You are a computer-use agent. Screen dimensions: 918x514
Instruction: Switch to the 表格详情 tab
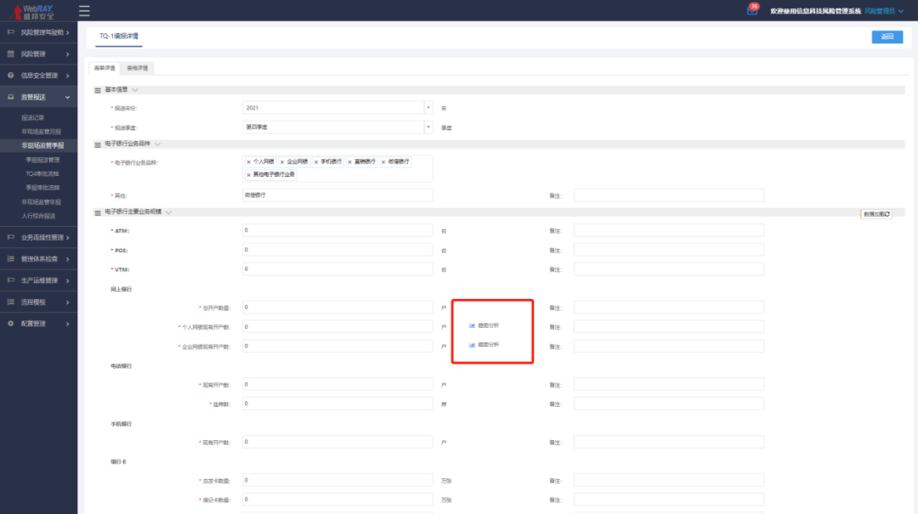(137, 68)
